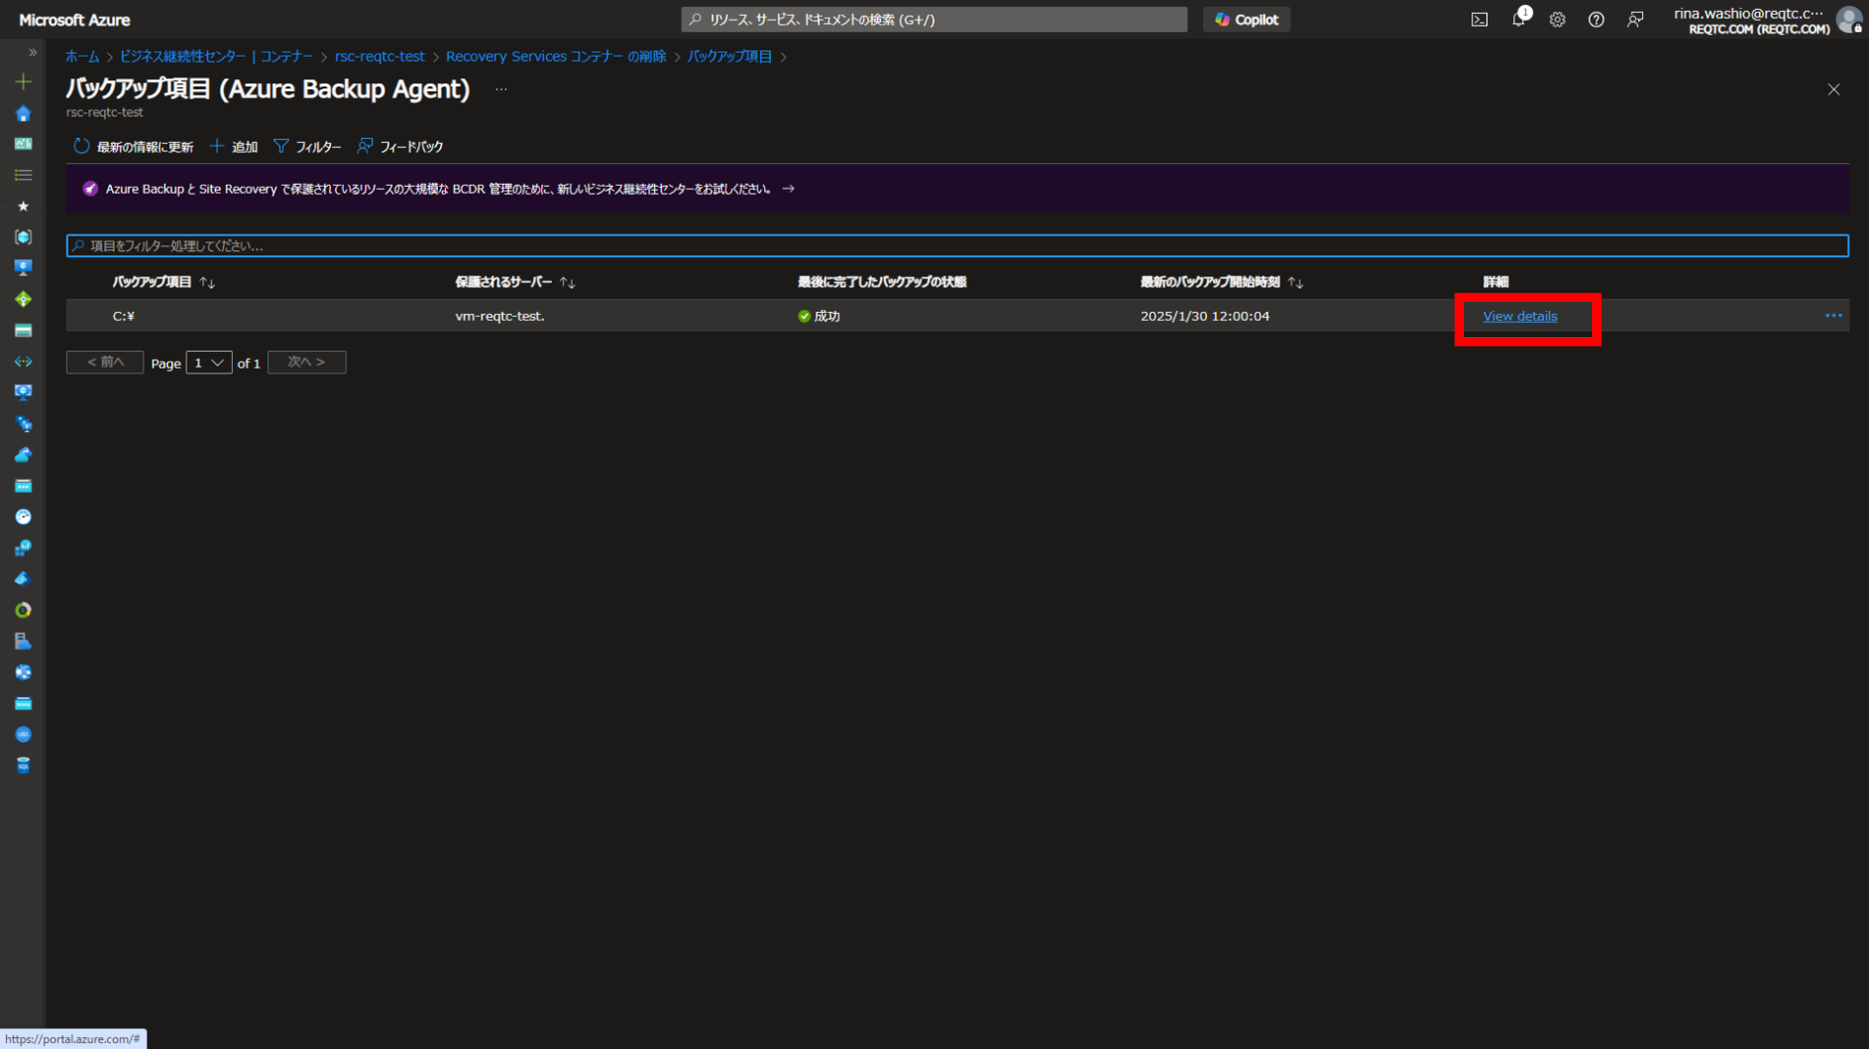Open rsc-reqtc-test breadcrumb link

(x=379, y=57)
